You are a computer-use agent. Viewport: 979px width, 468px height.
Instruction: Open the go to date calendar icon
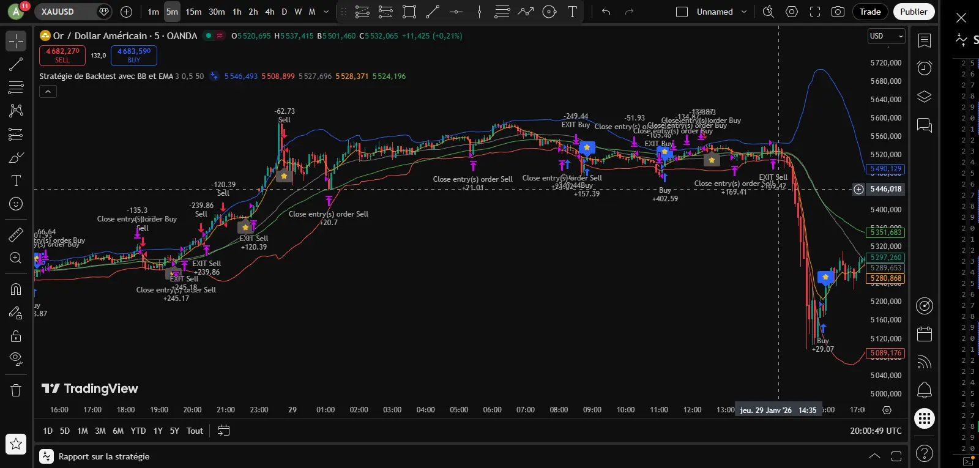pyautogui.click(x=224, y=431)
